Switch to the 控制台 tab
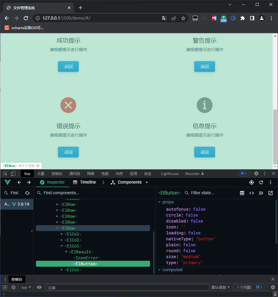Screen dimensions: 278x297 pos(57,174)
